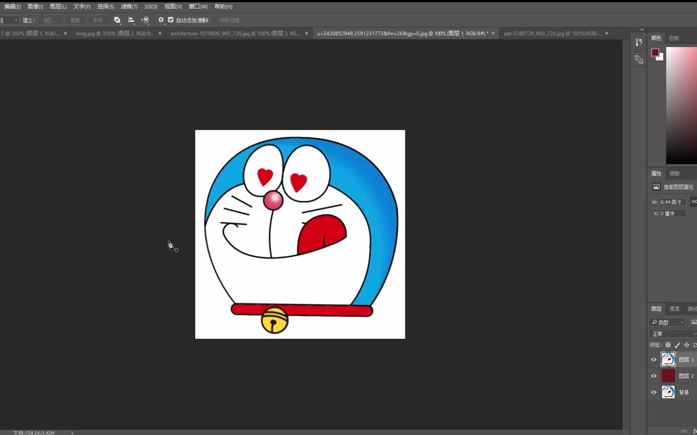Switch to architecture-1079806 document tab
Image resolution: width=697 pixels, height=435 pixels.
(235, 33)
